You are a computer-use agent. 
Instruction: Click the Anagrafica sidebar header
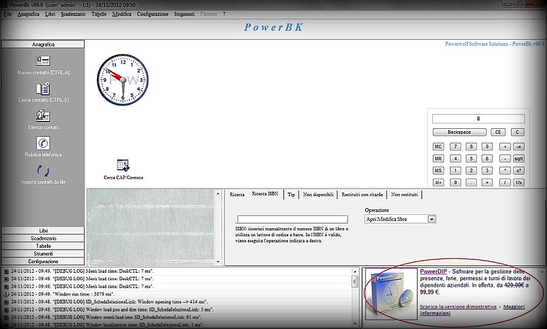pyautogui.click(x=43, y=45)
